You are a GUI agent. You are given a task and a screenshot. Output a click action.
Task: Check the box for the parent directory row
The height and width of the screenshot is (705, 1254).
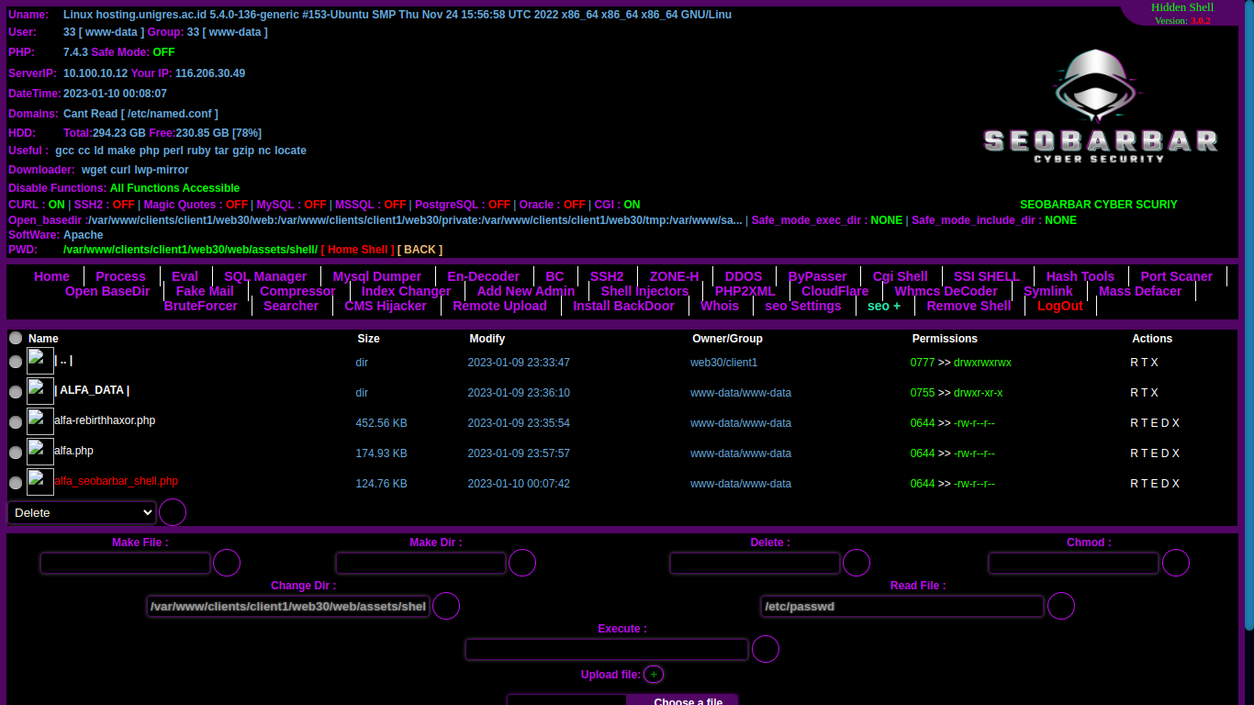[16, 362]
